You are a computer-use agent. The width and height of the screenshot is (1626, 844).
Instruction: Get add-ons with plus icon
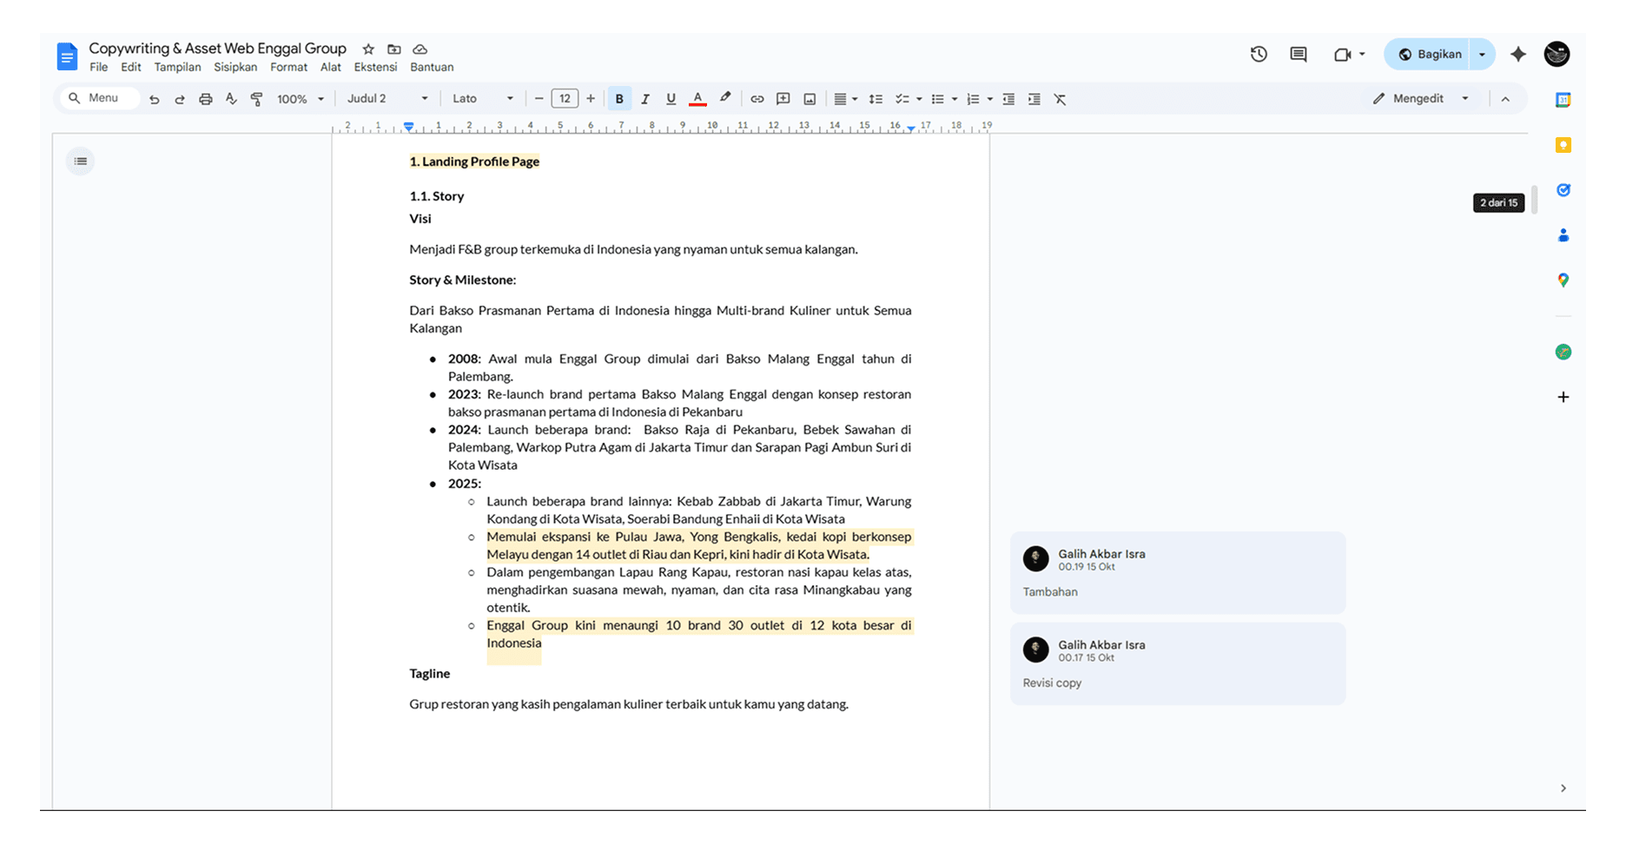(1563, 397)
